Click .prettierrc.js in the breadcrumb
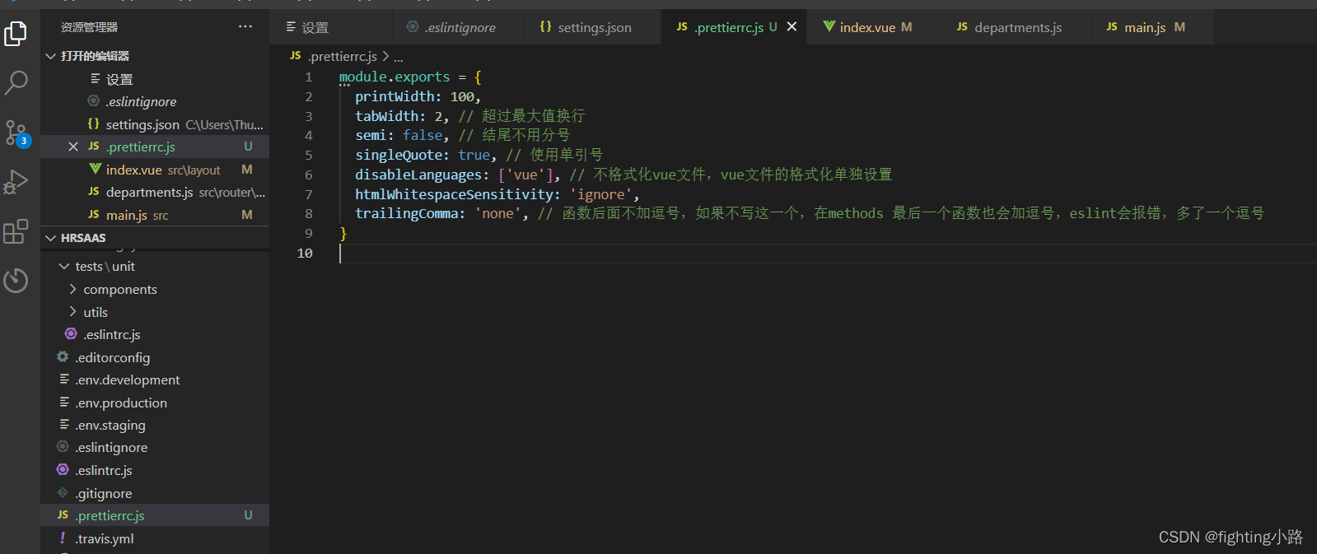Image resolution: width=1317 pixels, height=554 pixels. coord(343,56)
